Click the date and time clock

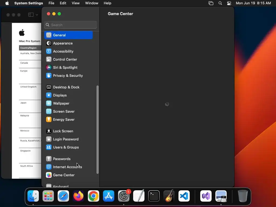[x=253, y=3]
